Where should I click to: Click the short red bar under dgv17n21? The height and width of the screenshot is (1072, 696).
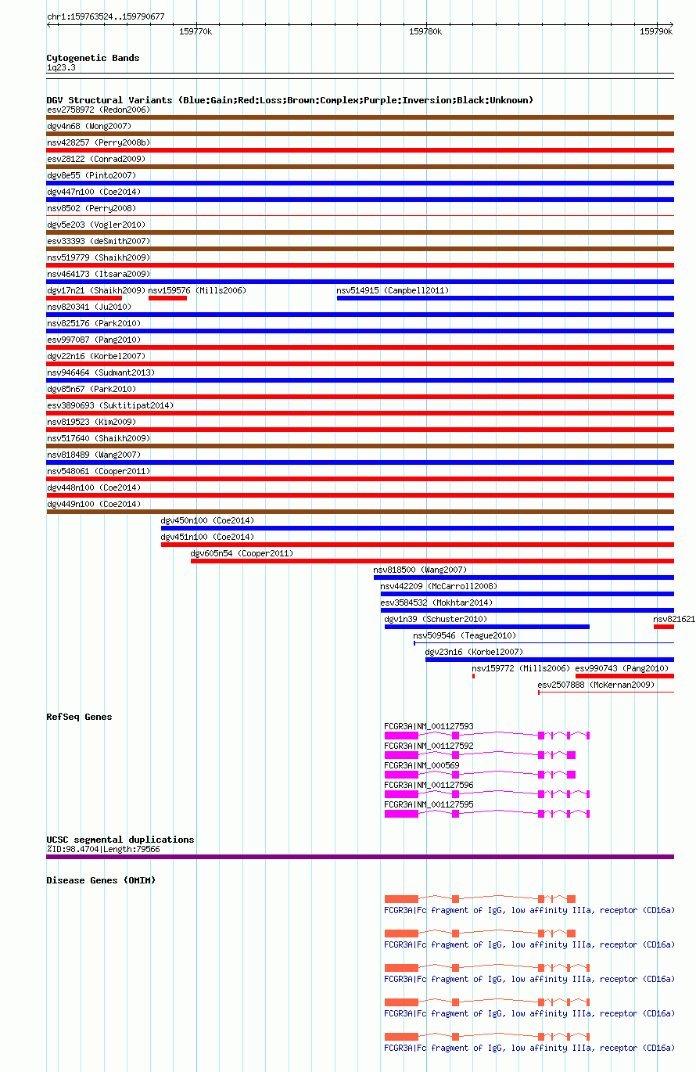coord(84,298)
